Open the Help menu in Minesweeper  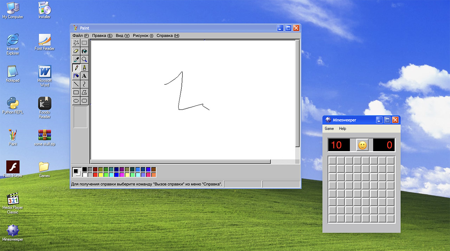pos(342,129)
